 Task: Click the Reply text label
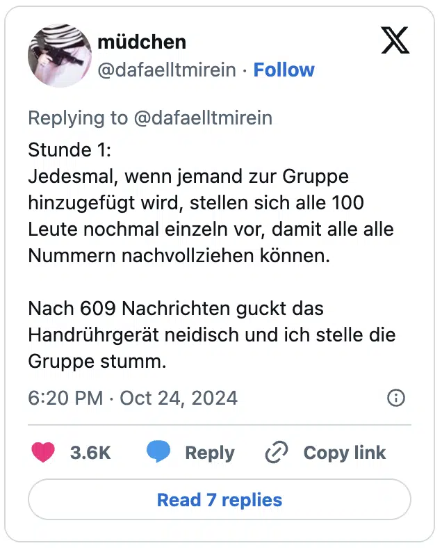click(x=209, y=453)
